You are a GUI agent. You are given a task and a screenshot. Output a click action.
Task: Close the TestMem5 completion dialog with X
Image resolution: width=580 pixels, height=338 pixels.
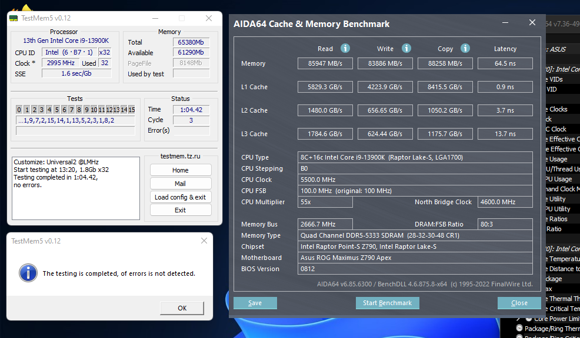[204, 241]
